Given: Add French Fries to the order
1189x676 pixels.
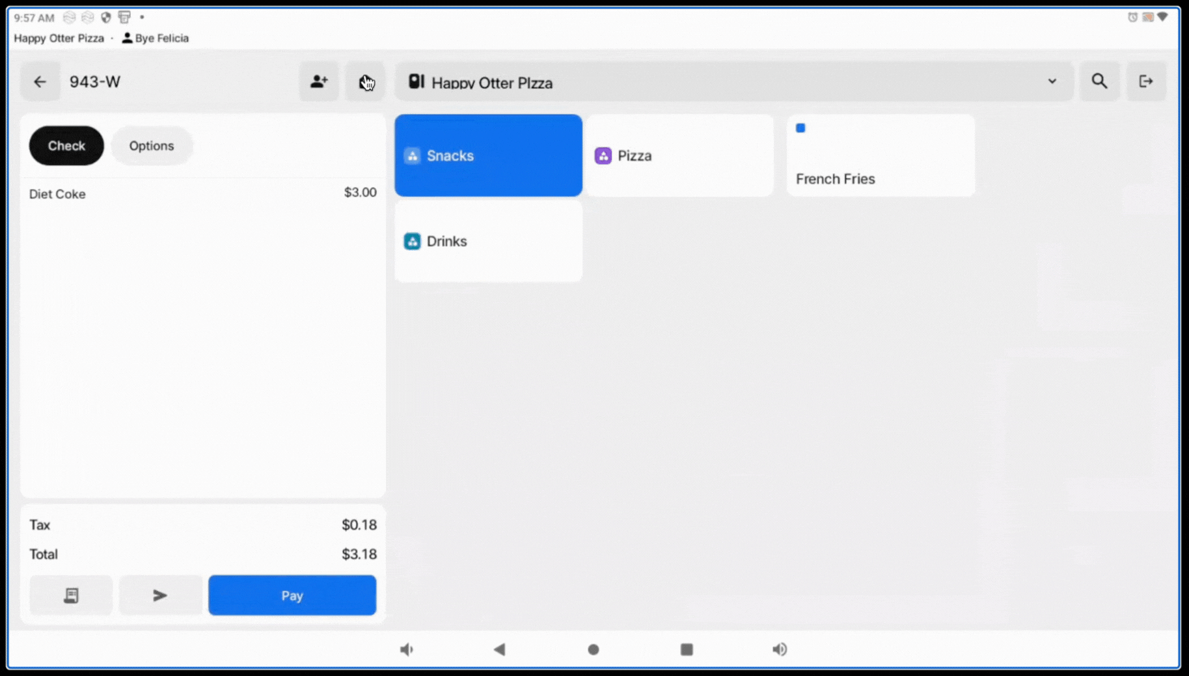Looking at the screenshot, I should pos(880,156).
